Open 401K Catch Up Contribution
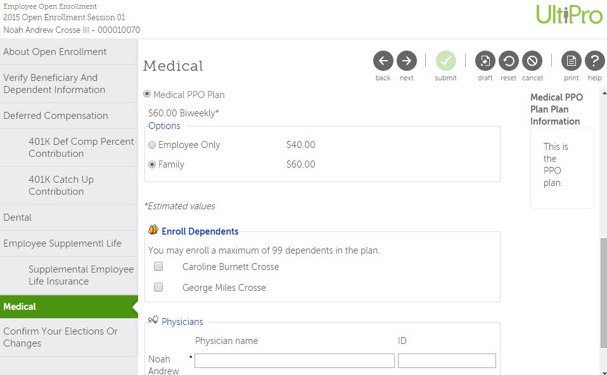The image size is (607, 375). 61,185
